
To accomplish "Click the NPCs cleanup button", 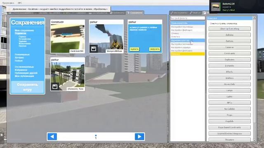I will (229, 103).
